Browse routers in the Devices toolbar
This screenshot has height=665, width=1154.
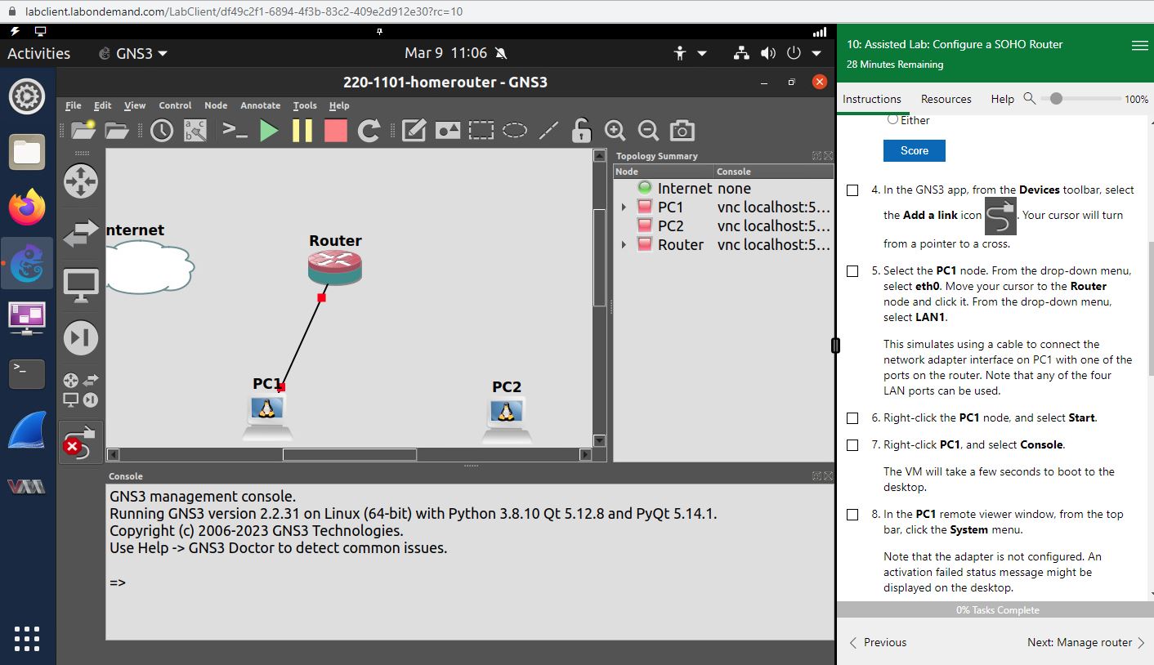pyautogui.click(x=81, y=181)
